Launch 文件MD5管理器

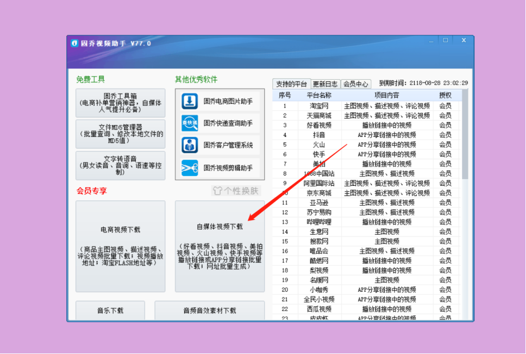[x=120, y=134]
